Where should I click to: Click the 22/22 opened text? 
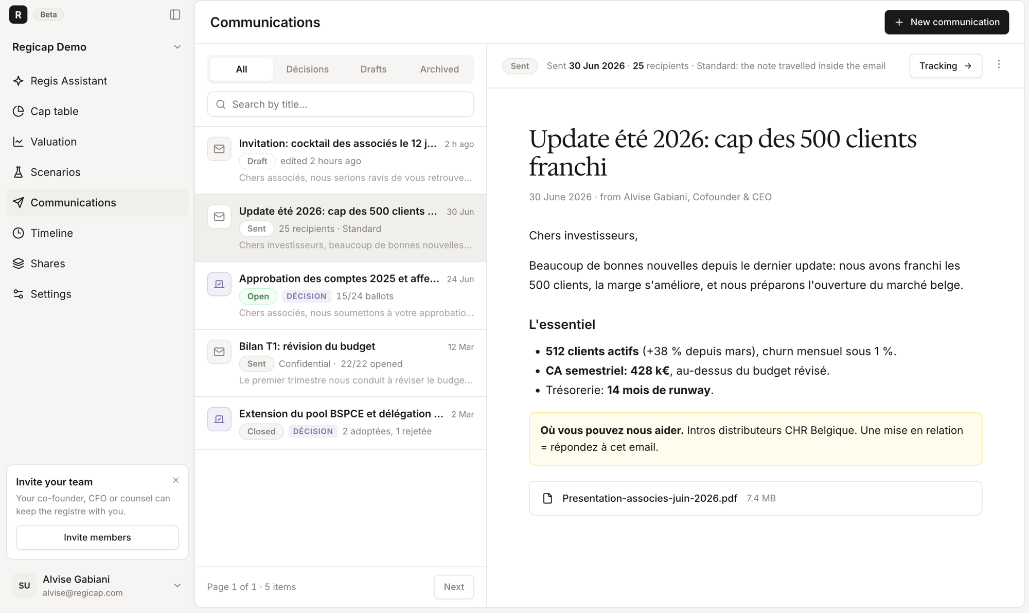point(371,364)
